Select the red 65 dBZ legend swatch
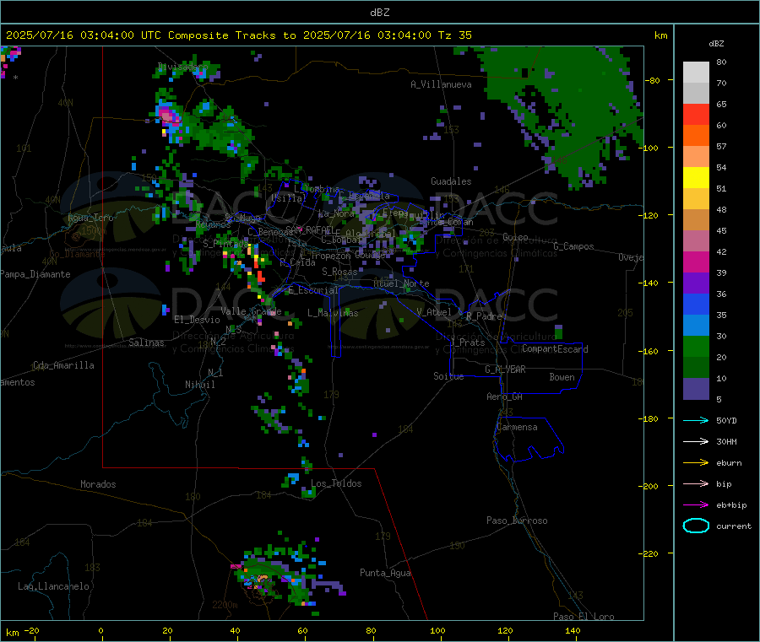Screen dimensions: 760x642 pos(696,114)
